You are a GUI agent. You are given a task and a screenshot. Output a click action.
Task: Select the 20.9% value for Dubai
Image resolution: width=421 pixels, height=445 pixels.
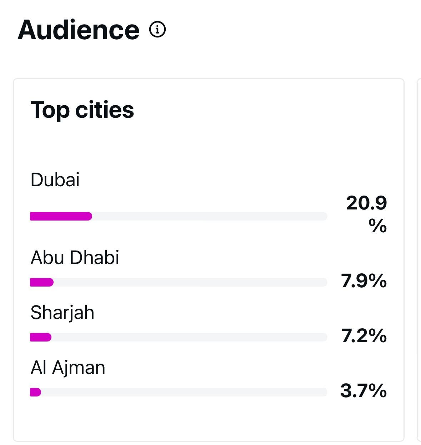click(x=367, y=213)
